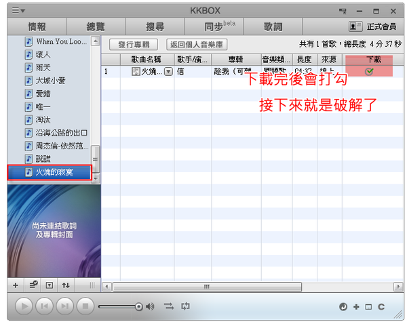The width and height of the screenshot is (407, 322).
Task: Click the horizontal scrollbar left arrow
Action: click(106, 287)
